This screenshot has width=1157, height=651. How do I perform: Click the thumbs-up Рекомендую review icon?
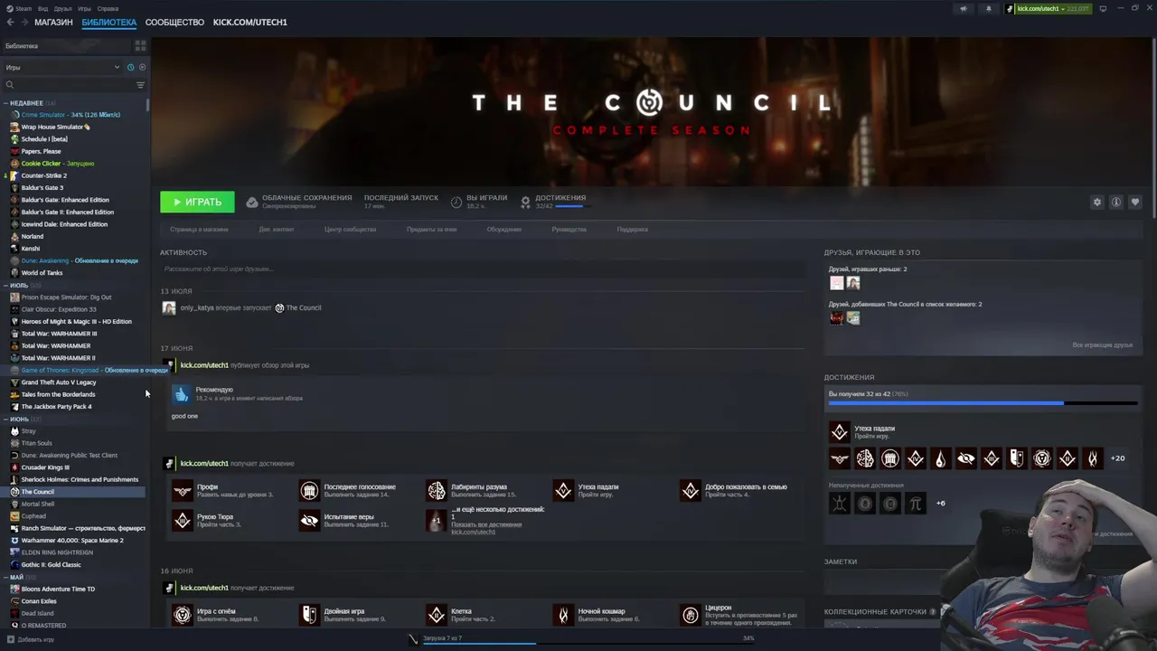(182, 394)
